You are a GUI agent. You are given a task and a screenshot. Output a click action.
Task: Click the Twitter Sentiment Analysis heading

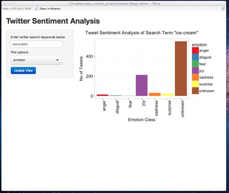[53, 21]
